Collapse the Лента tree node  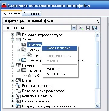[12, 40]
